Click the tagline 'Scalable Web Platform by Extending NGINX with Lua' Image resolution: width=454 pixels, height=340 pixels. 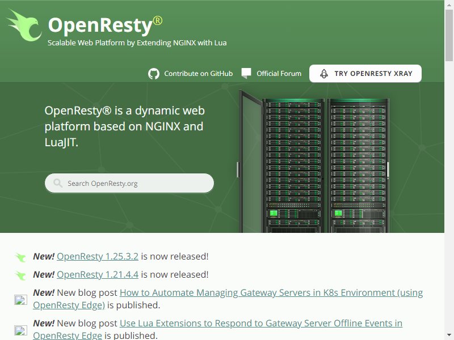click(x=137, y=43)
